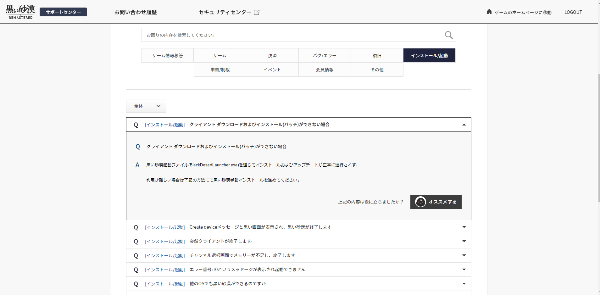Click the home icon for game homepage
The height and width of the screenshot is (295, 600).
pyautogui.click(x=489, y=12)
